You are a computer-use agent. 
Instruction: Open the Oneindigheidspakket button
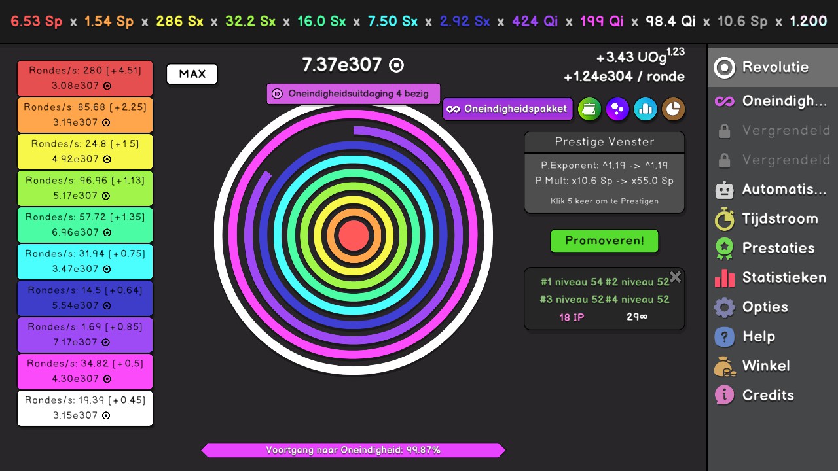[508, 109]
